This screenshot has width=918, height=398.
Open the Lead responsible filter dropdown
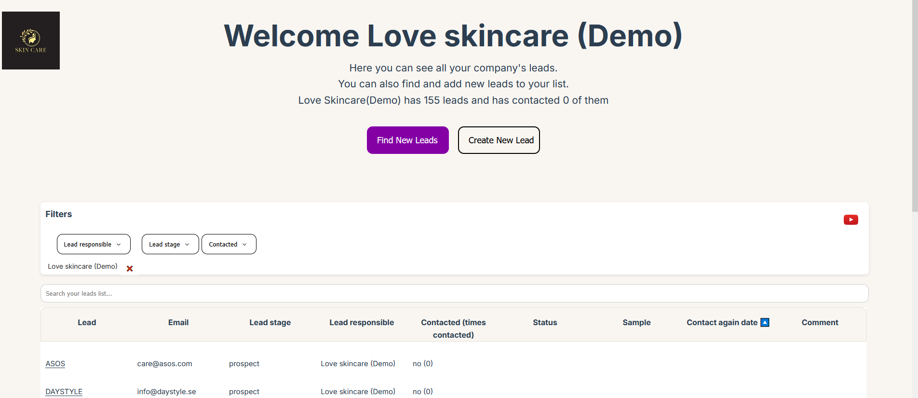[94, 244]
